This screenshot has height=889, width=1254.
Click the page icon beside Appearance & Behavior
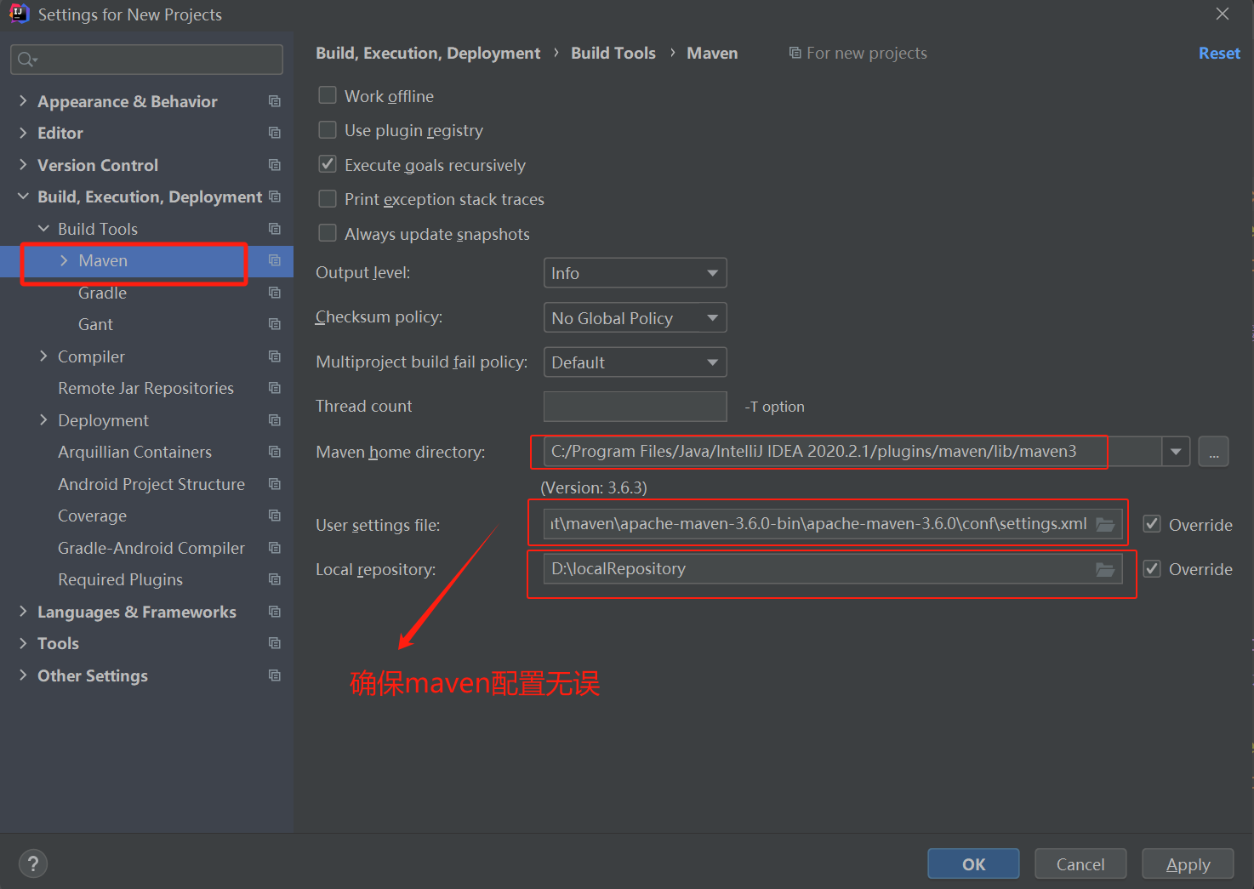click(x=274, y=100)
